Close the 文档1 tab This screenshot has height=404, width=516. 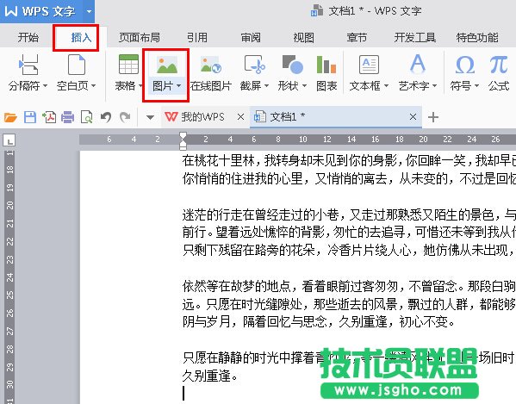click(413, 117)
